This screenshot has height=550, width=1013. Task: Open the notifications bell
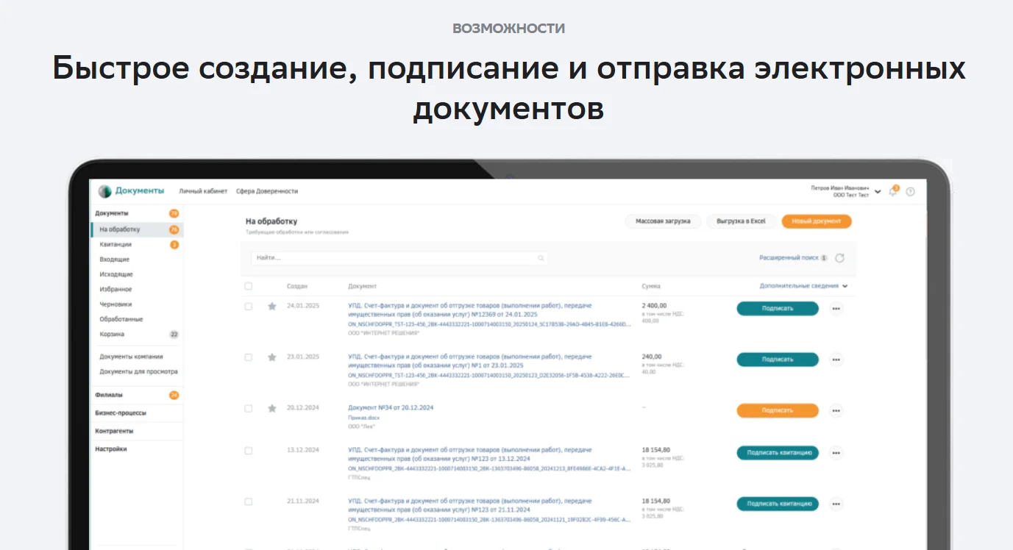pos(893,191)
